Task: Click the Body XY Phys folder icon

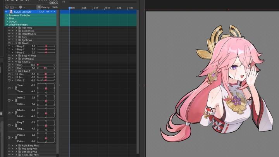Action: tap(20, 55)
